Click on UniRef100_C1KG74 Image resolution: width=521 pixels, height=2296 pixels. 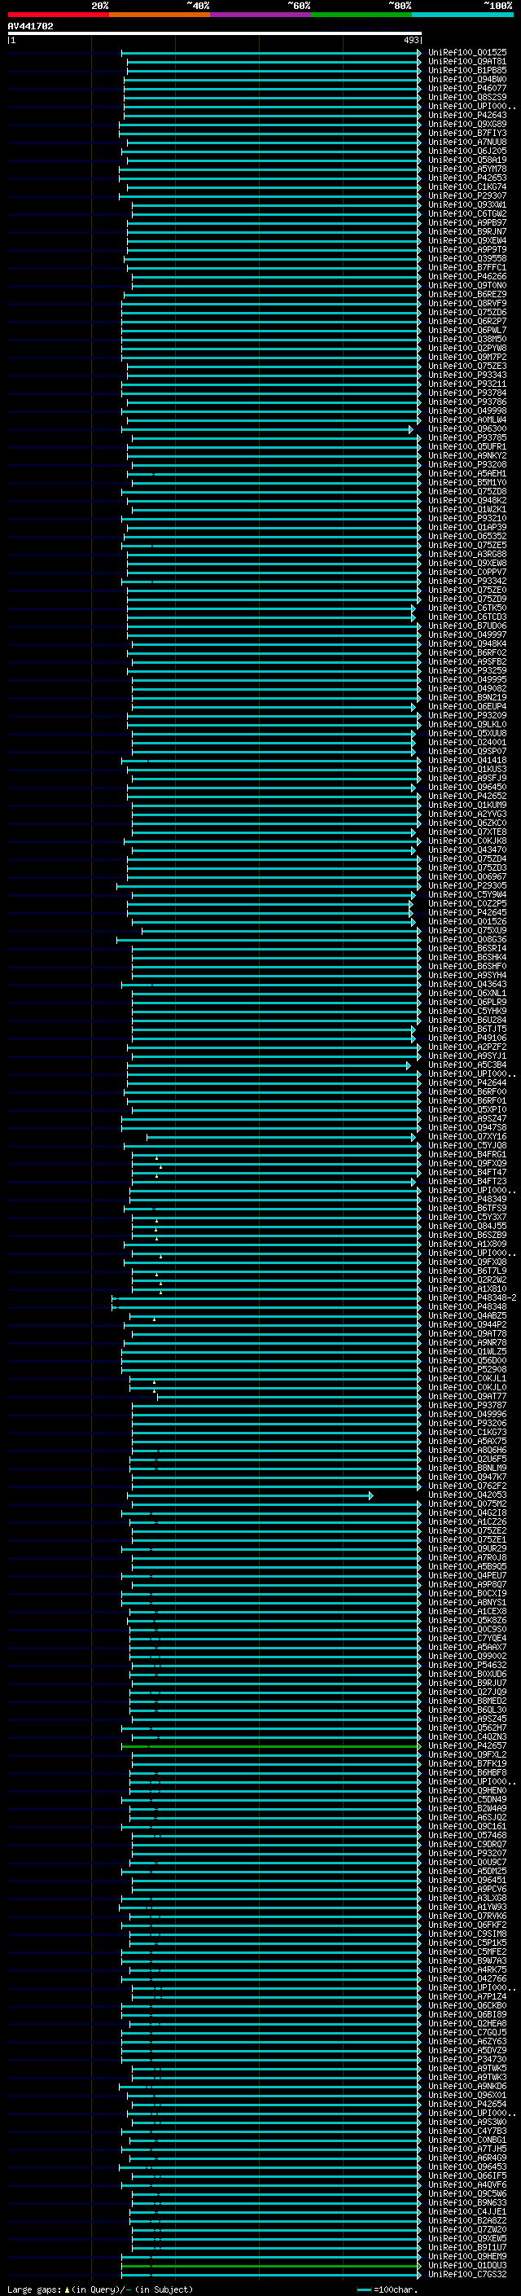click(466, 187)
